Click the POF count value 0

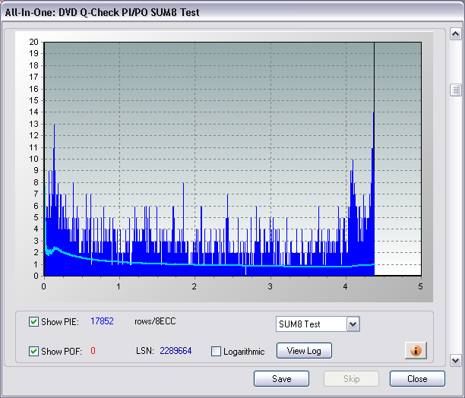pos(93,351)
